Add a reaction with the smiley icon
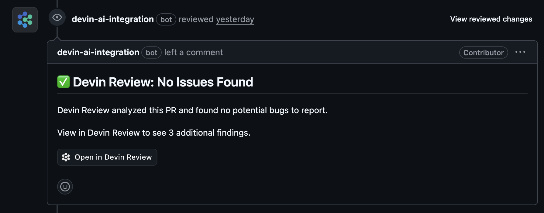Screen dimensions: 544x213 (x=65, y=187)
